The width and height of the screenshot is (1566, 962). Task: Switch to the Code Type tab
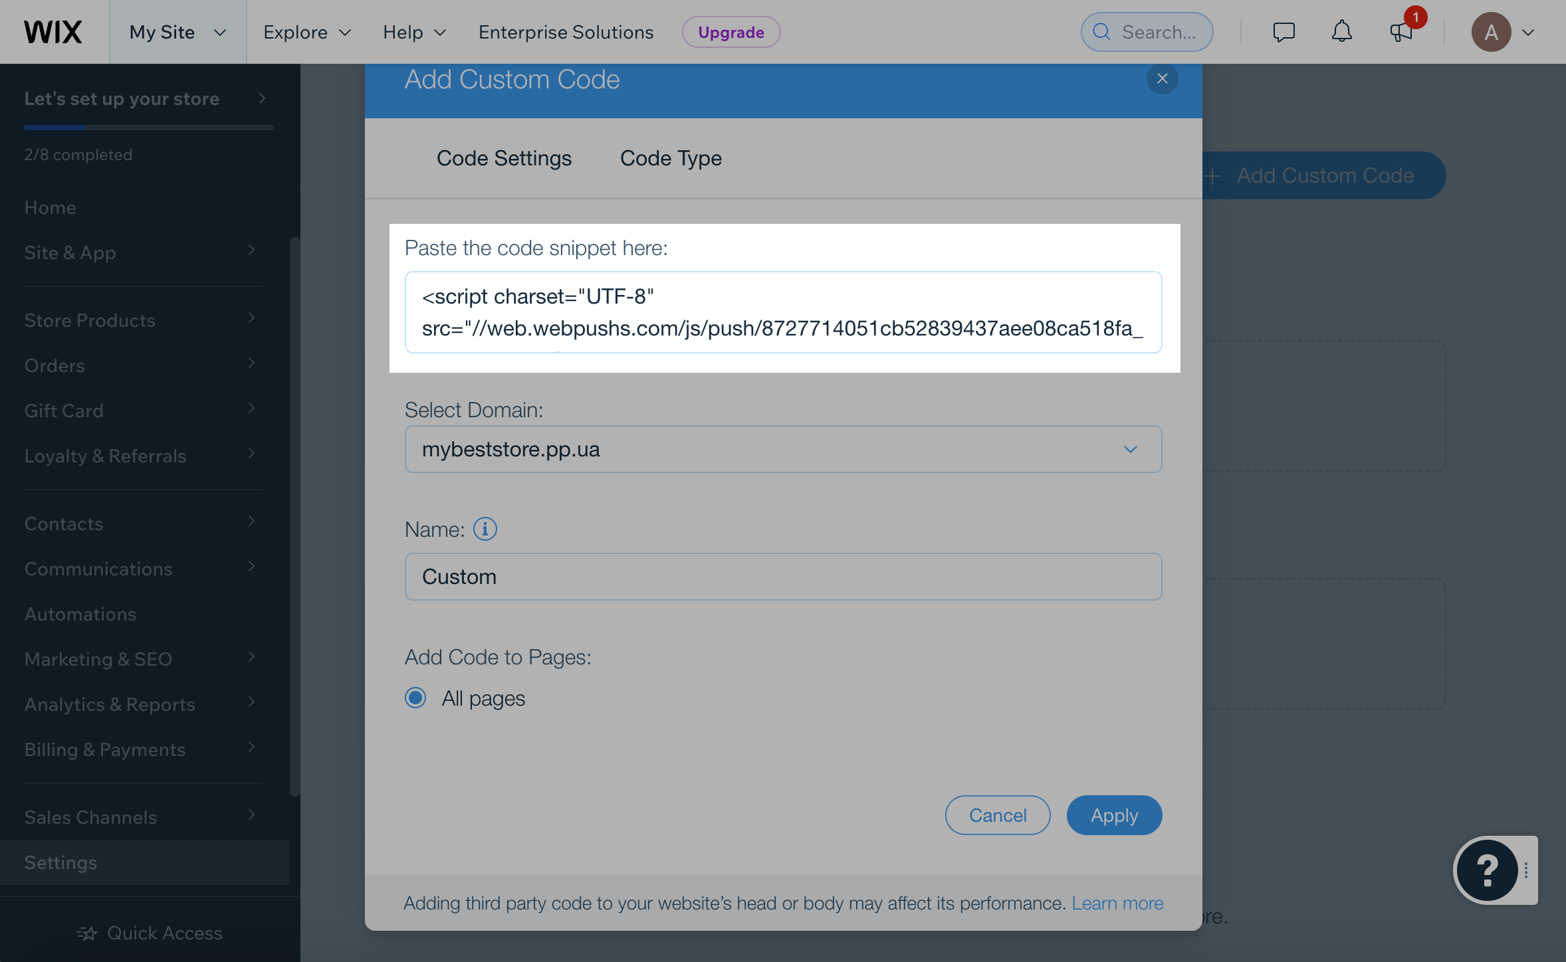[671, 158]
